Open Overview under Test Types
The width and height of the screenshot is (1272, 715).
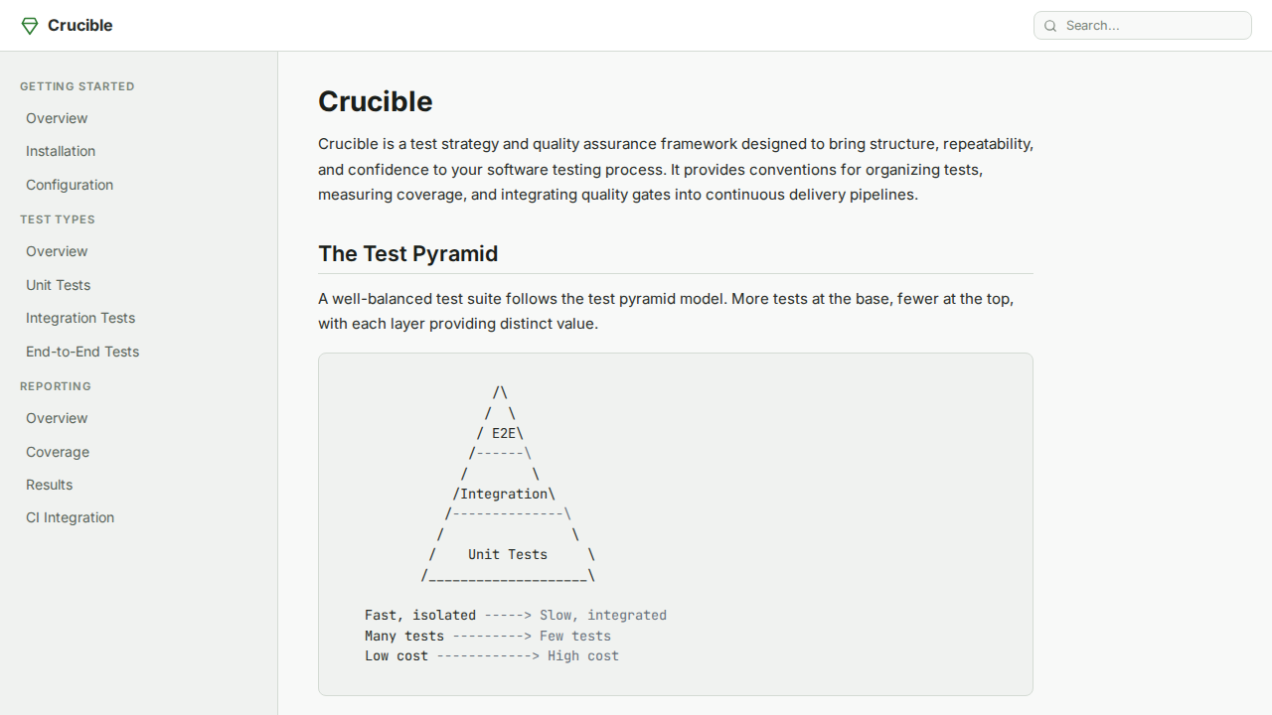click(x=57, y=251)
